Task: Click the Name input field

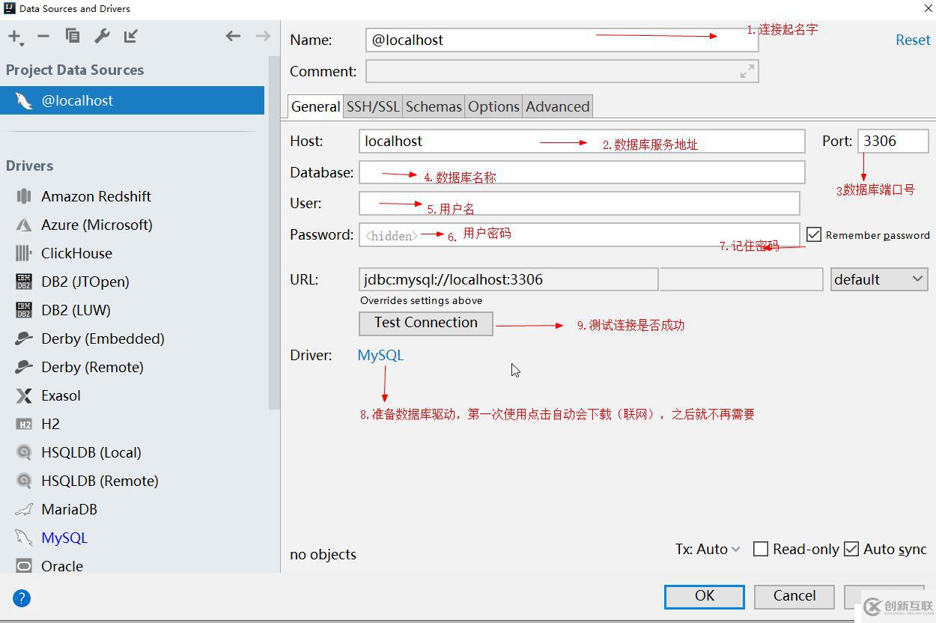Action: click(562, 40)
